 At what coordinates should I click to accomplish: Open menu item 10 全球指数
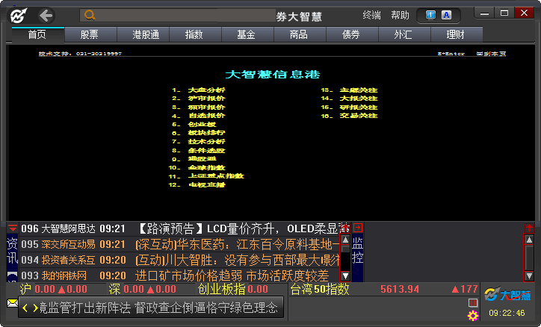pos(197,168)
